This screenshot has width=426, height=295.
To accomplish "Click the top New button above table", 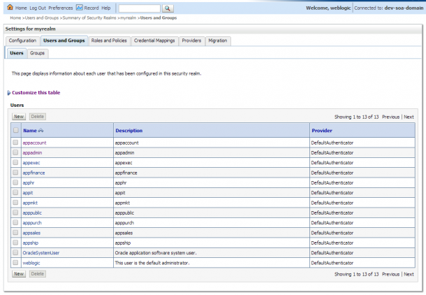I will coord(19,117).
